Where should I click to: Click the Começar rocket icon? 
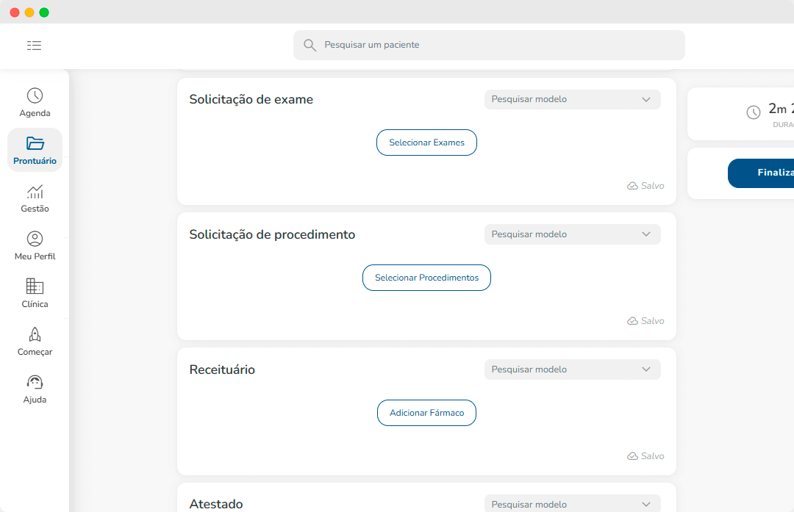pos(35,334)
